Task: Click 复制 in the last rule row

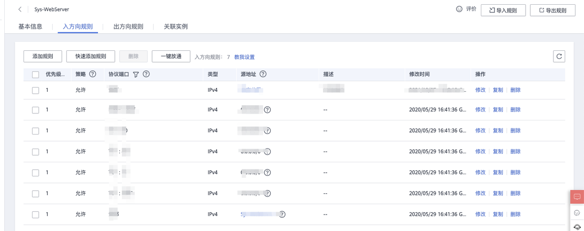Action: click(498, 214)
